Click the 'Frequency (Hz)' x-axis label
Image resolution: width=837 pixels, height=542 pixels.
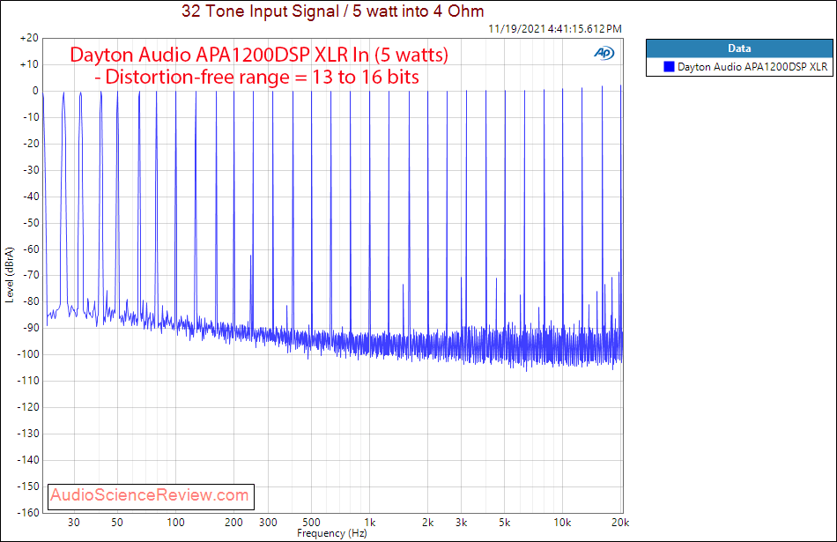pos(332,533)
